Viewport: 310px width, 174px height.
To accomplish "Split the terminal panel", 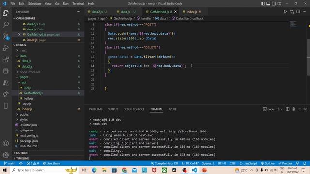I will pos(287,109).
